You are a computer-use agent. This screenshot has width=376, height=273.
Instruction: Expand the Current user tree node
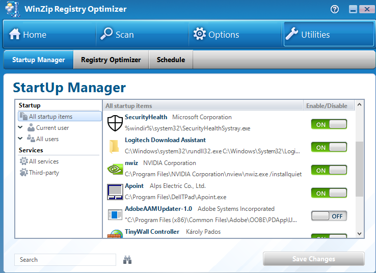click(x=20, y=127)
